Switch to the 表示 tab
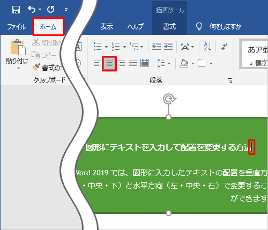 107,26
